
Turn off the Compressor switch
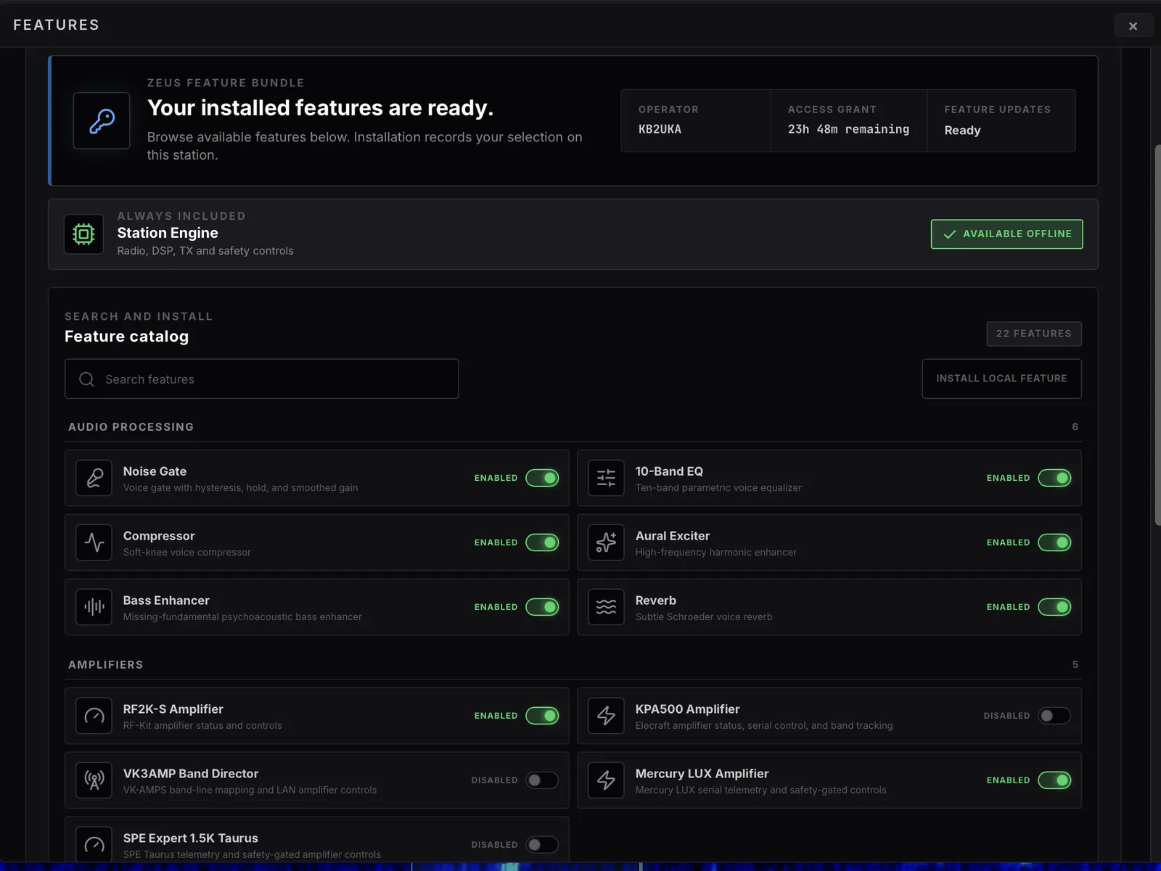542,542
